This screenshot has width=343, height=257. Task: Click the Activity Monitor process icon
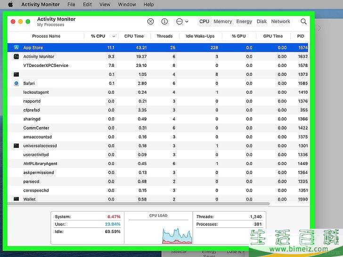(x=16, y=56)
